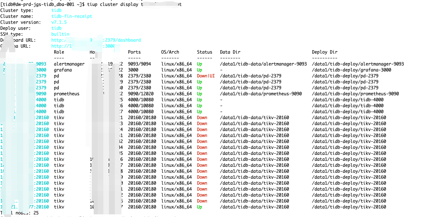421x217 pixels.
Task: Click linux/x86_64 in the prometheus row
Action: coord(177,94)
